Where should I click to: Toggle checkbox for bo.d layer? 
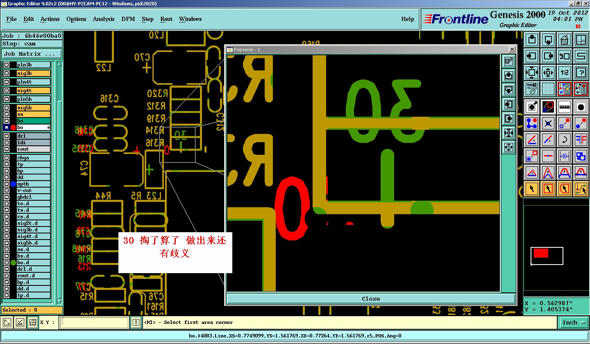tap(7, 263)
